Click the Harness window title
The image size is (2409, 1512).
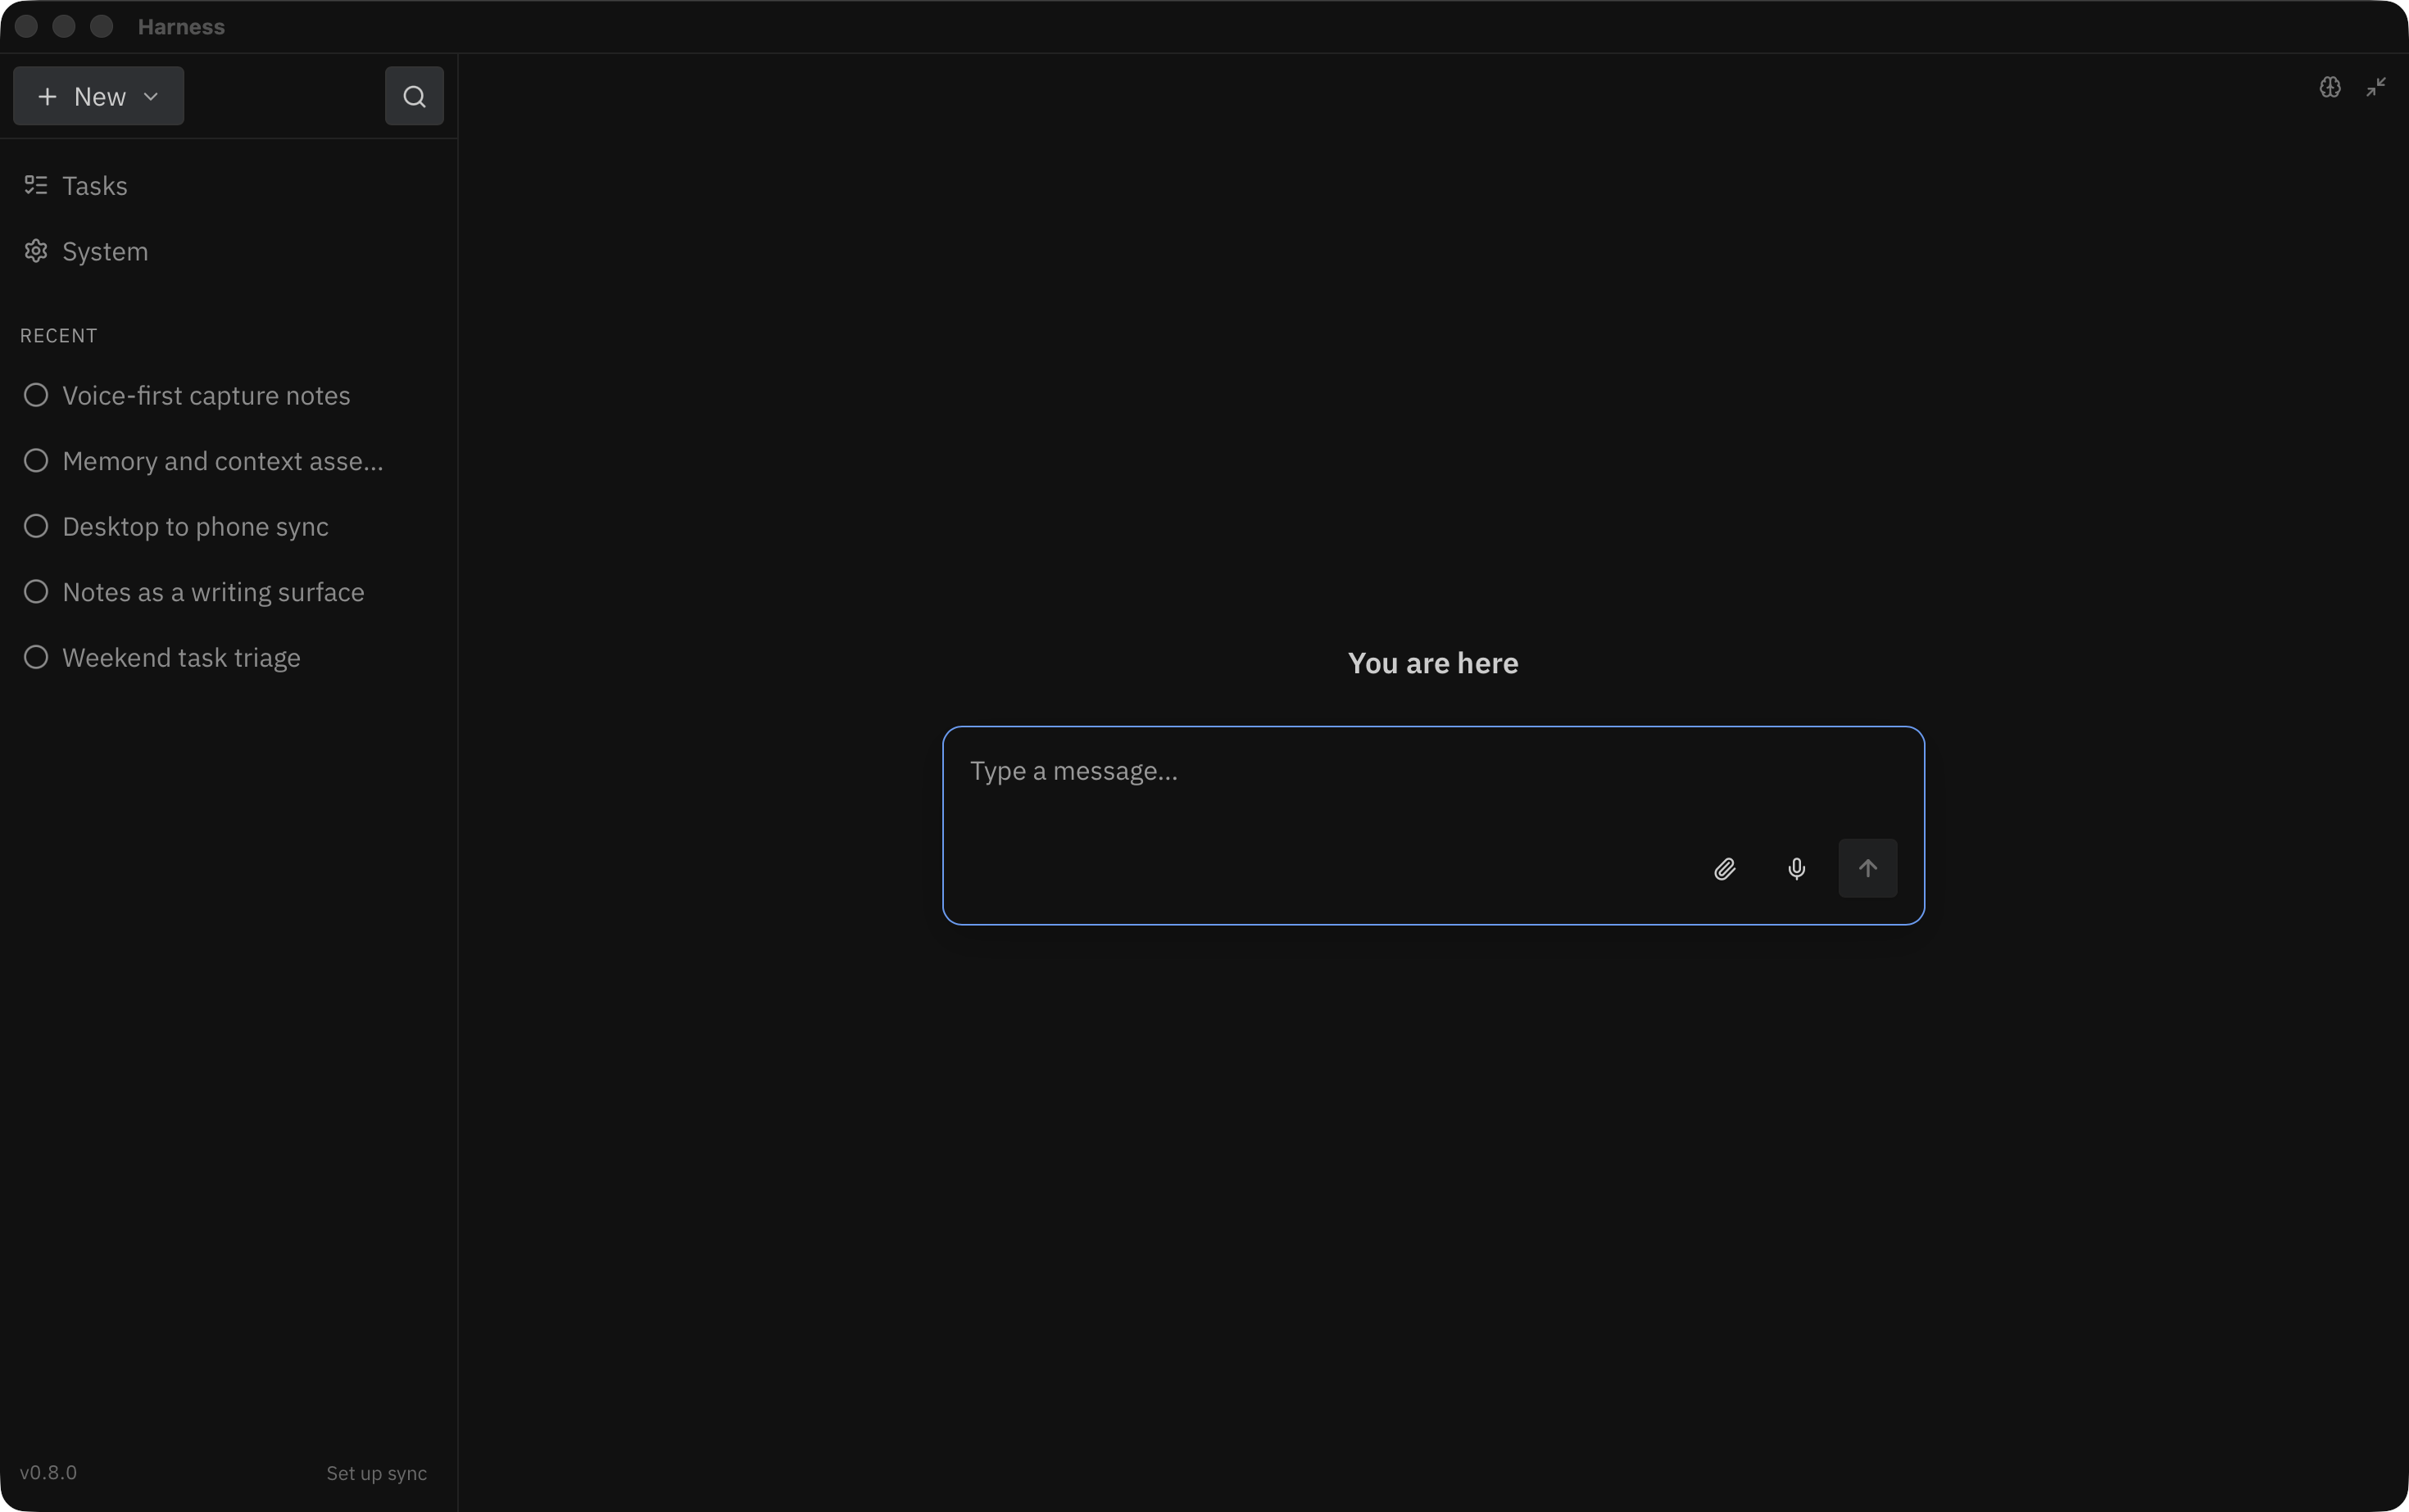(x=181, y=27)
